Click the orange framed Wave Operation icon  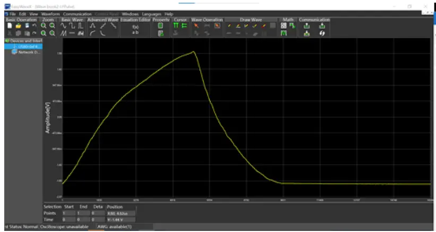pyautogui.click(x=217, y=26)
